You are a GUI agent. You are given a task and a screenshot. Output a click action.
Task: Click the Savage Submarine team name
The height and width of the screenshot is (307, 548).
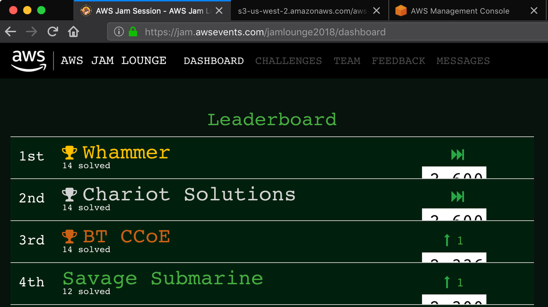click(163, 278)
